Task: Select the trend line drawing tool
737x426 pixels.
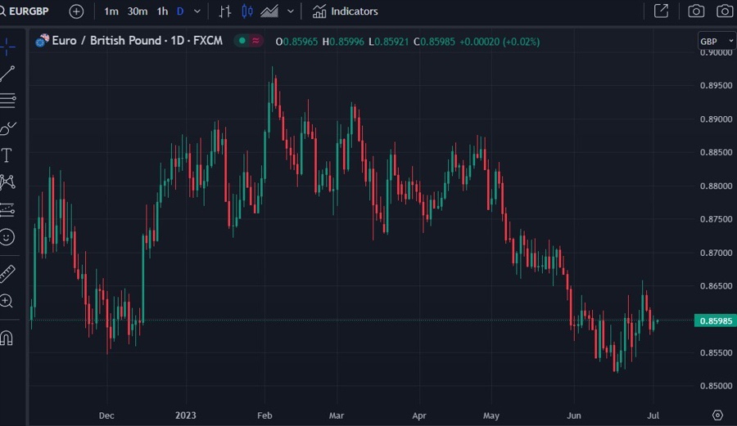Action: 7,74
